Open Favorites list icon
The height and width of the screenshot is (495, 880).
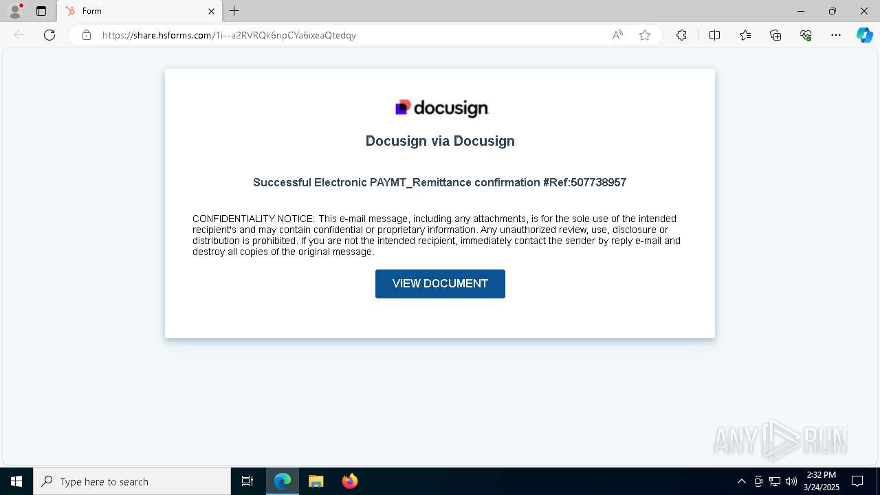pos(745,35)
